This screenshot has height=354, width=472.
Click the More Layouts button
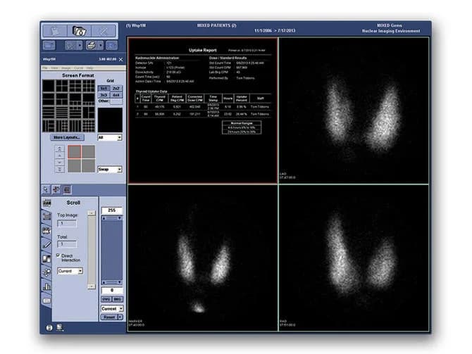click(x=67, y=137)
